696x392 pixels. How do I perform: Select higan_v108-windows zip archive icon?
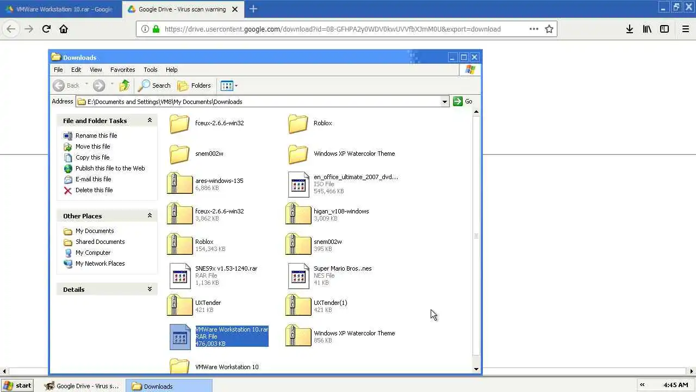298,214
